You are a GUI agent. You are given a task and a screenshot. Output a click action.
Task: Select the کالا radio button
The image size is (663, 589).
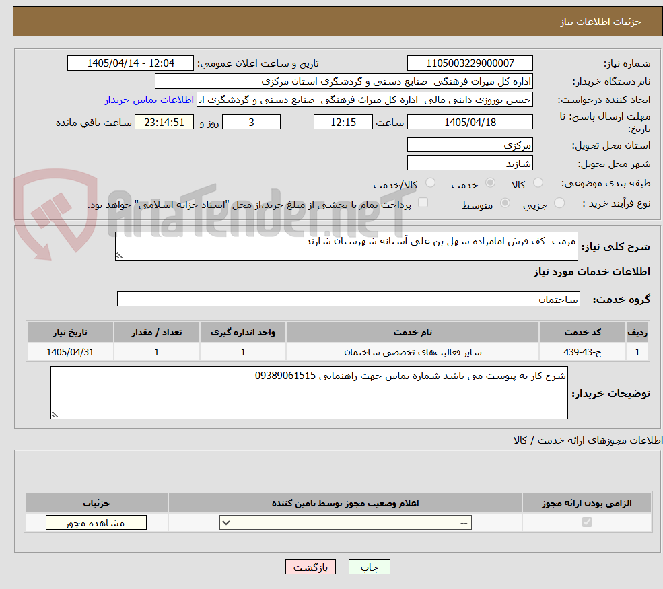(538, 182)
